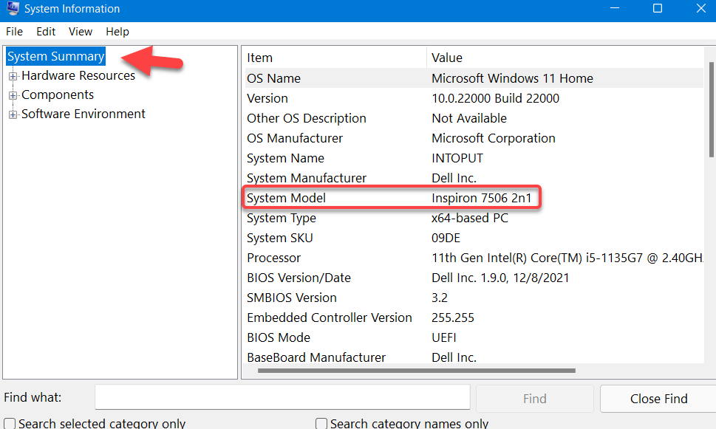716x429 pixels.
Task: Minimize the System Information window
Action: [x=615, y=8]
